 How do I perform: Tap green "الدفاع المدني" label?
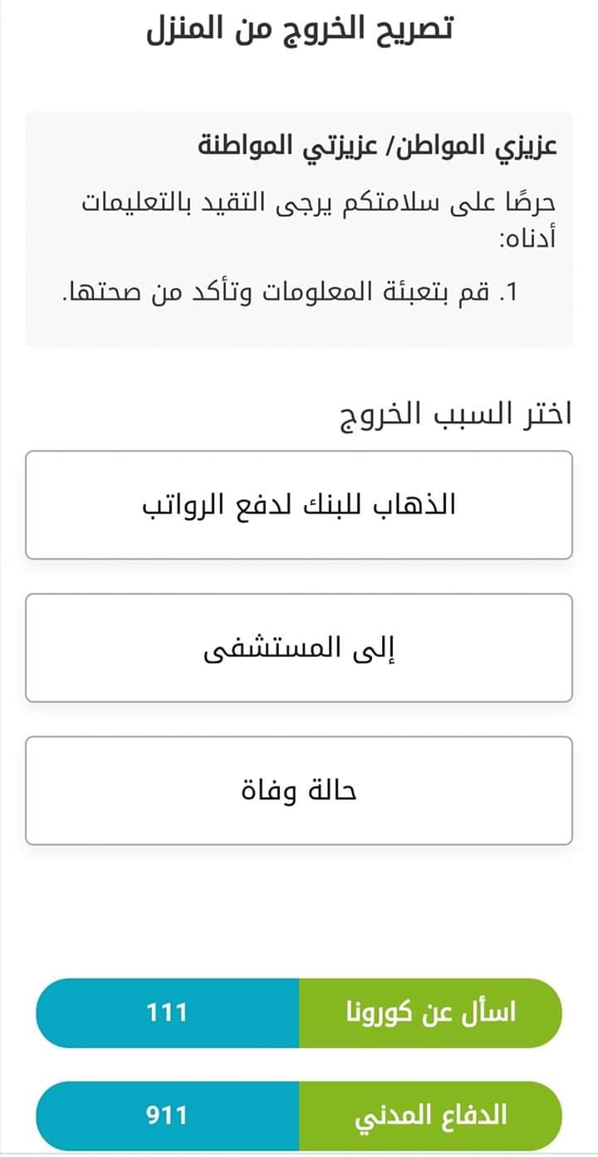click(430, 1115)
